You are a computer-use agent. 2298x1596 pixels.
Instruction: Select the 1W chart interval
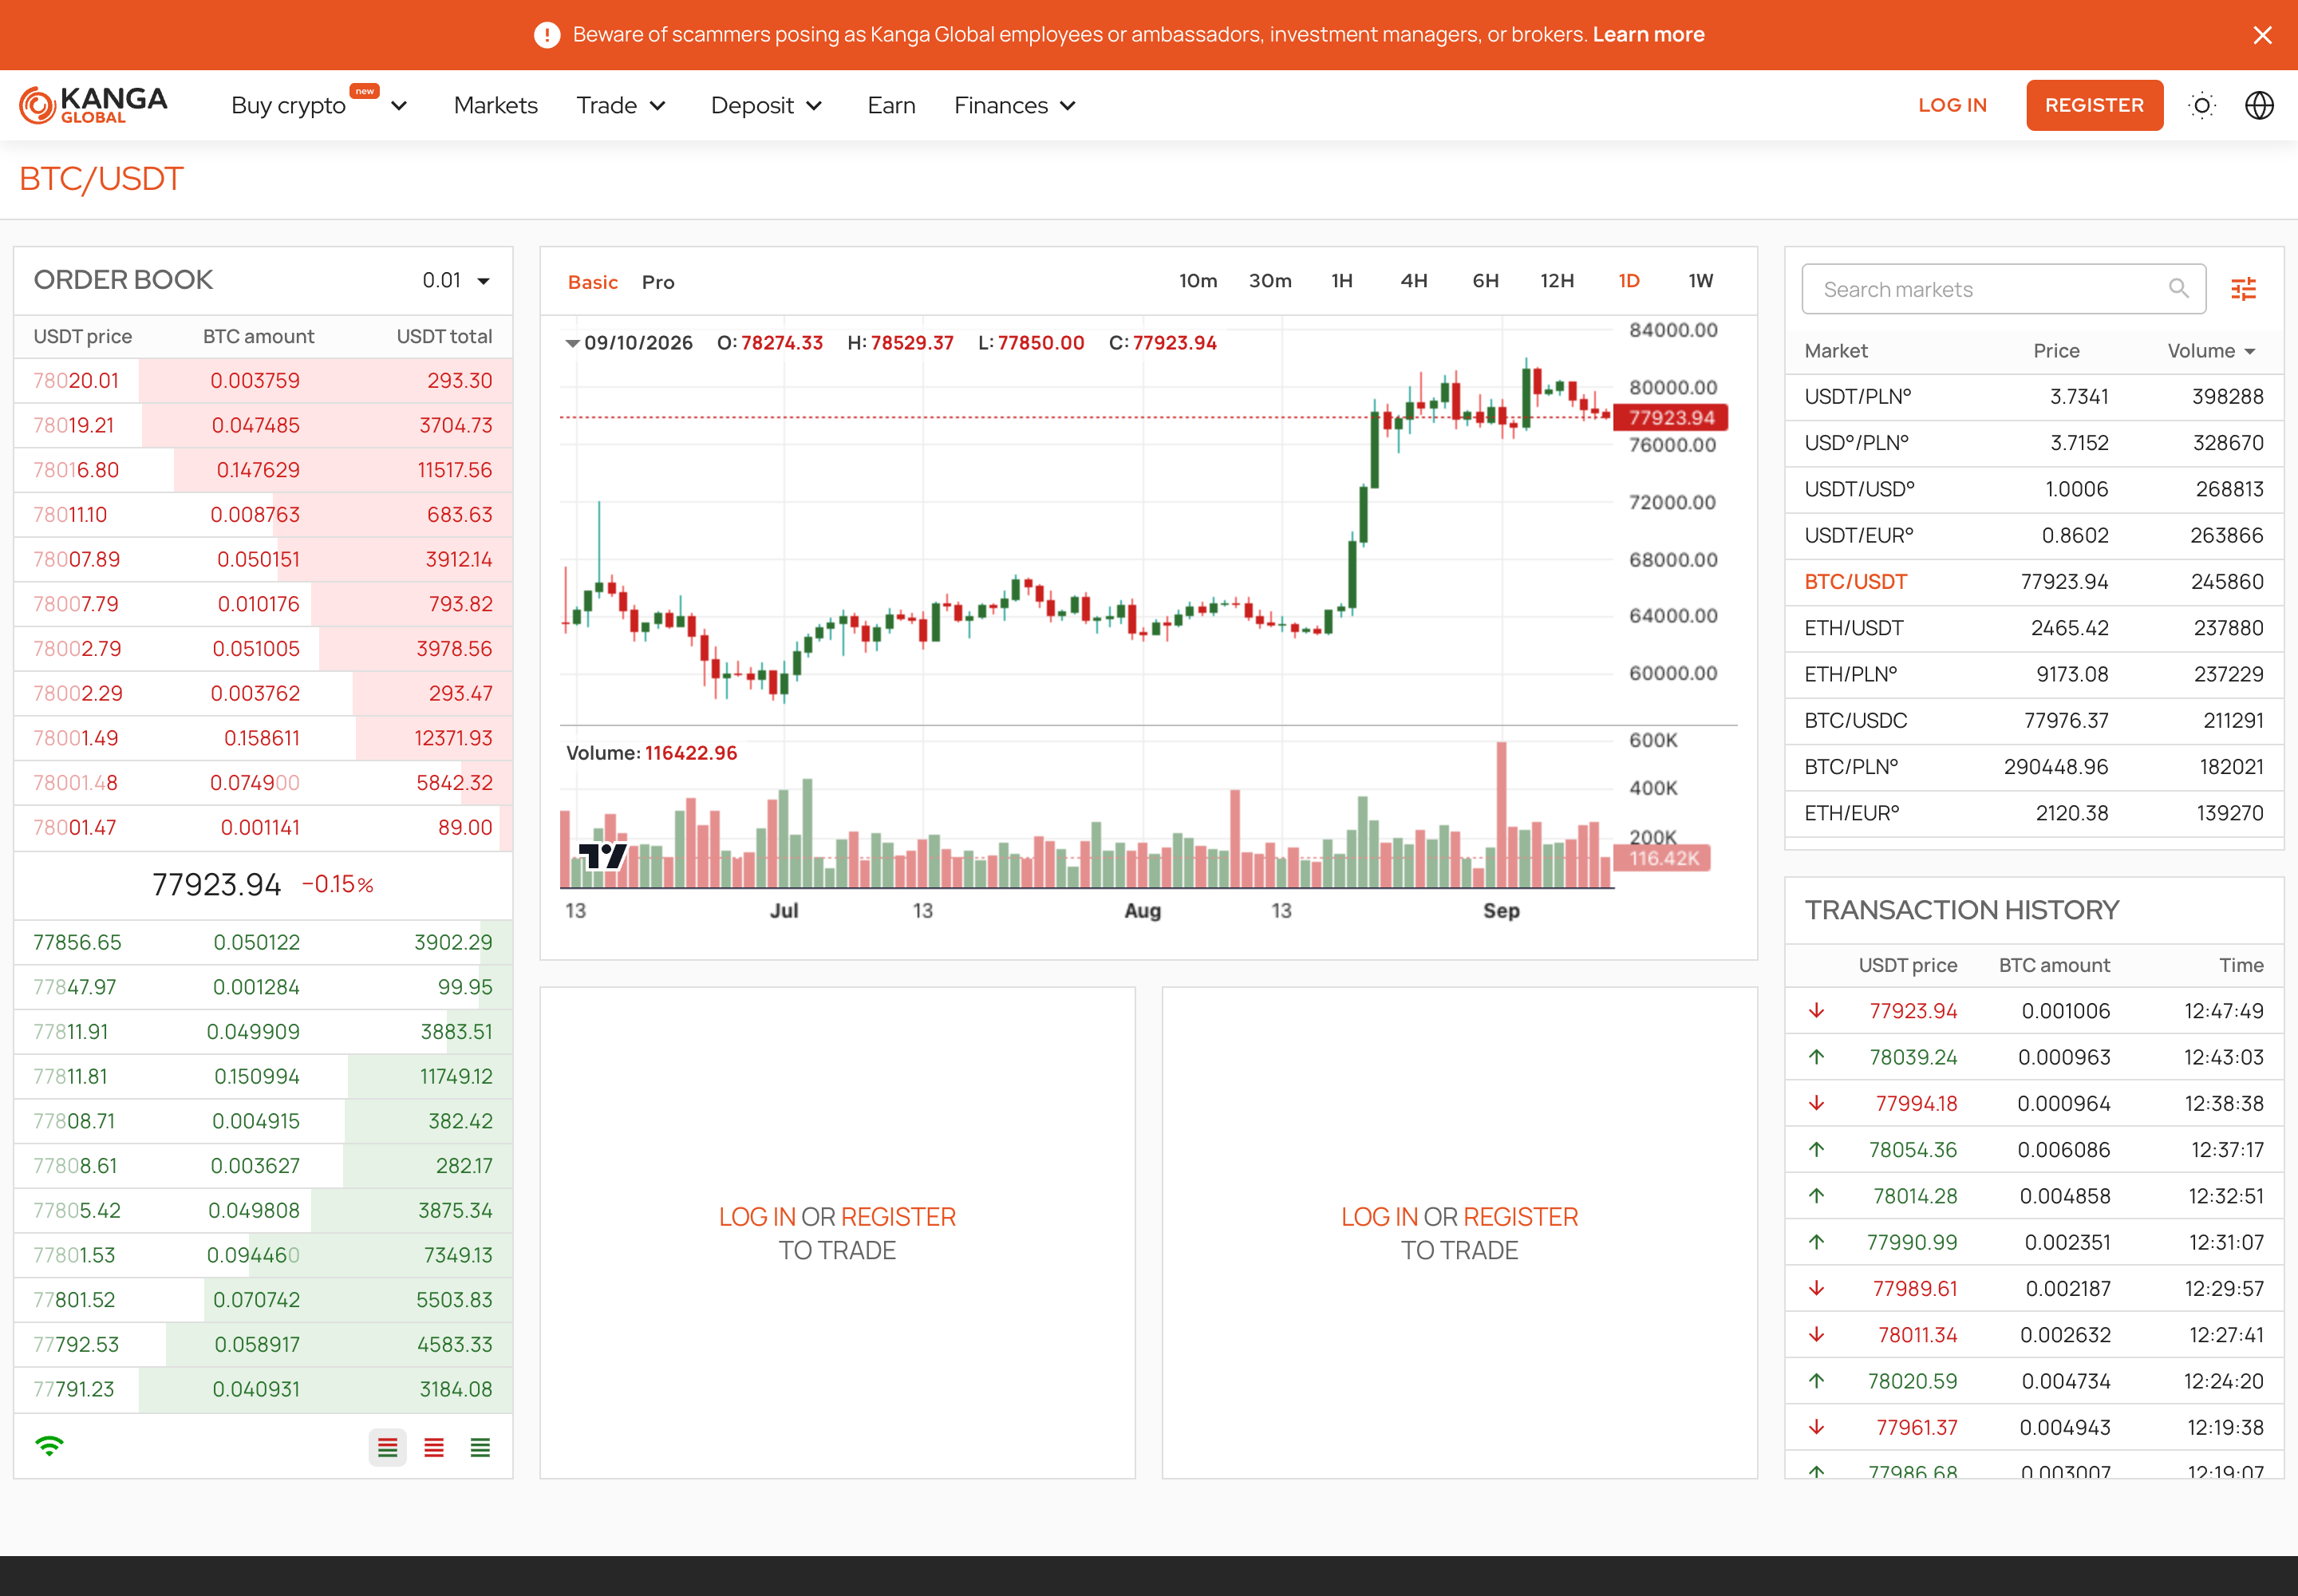[x=1700, y=280]
